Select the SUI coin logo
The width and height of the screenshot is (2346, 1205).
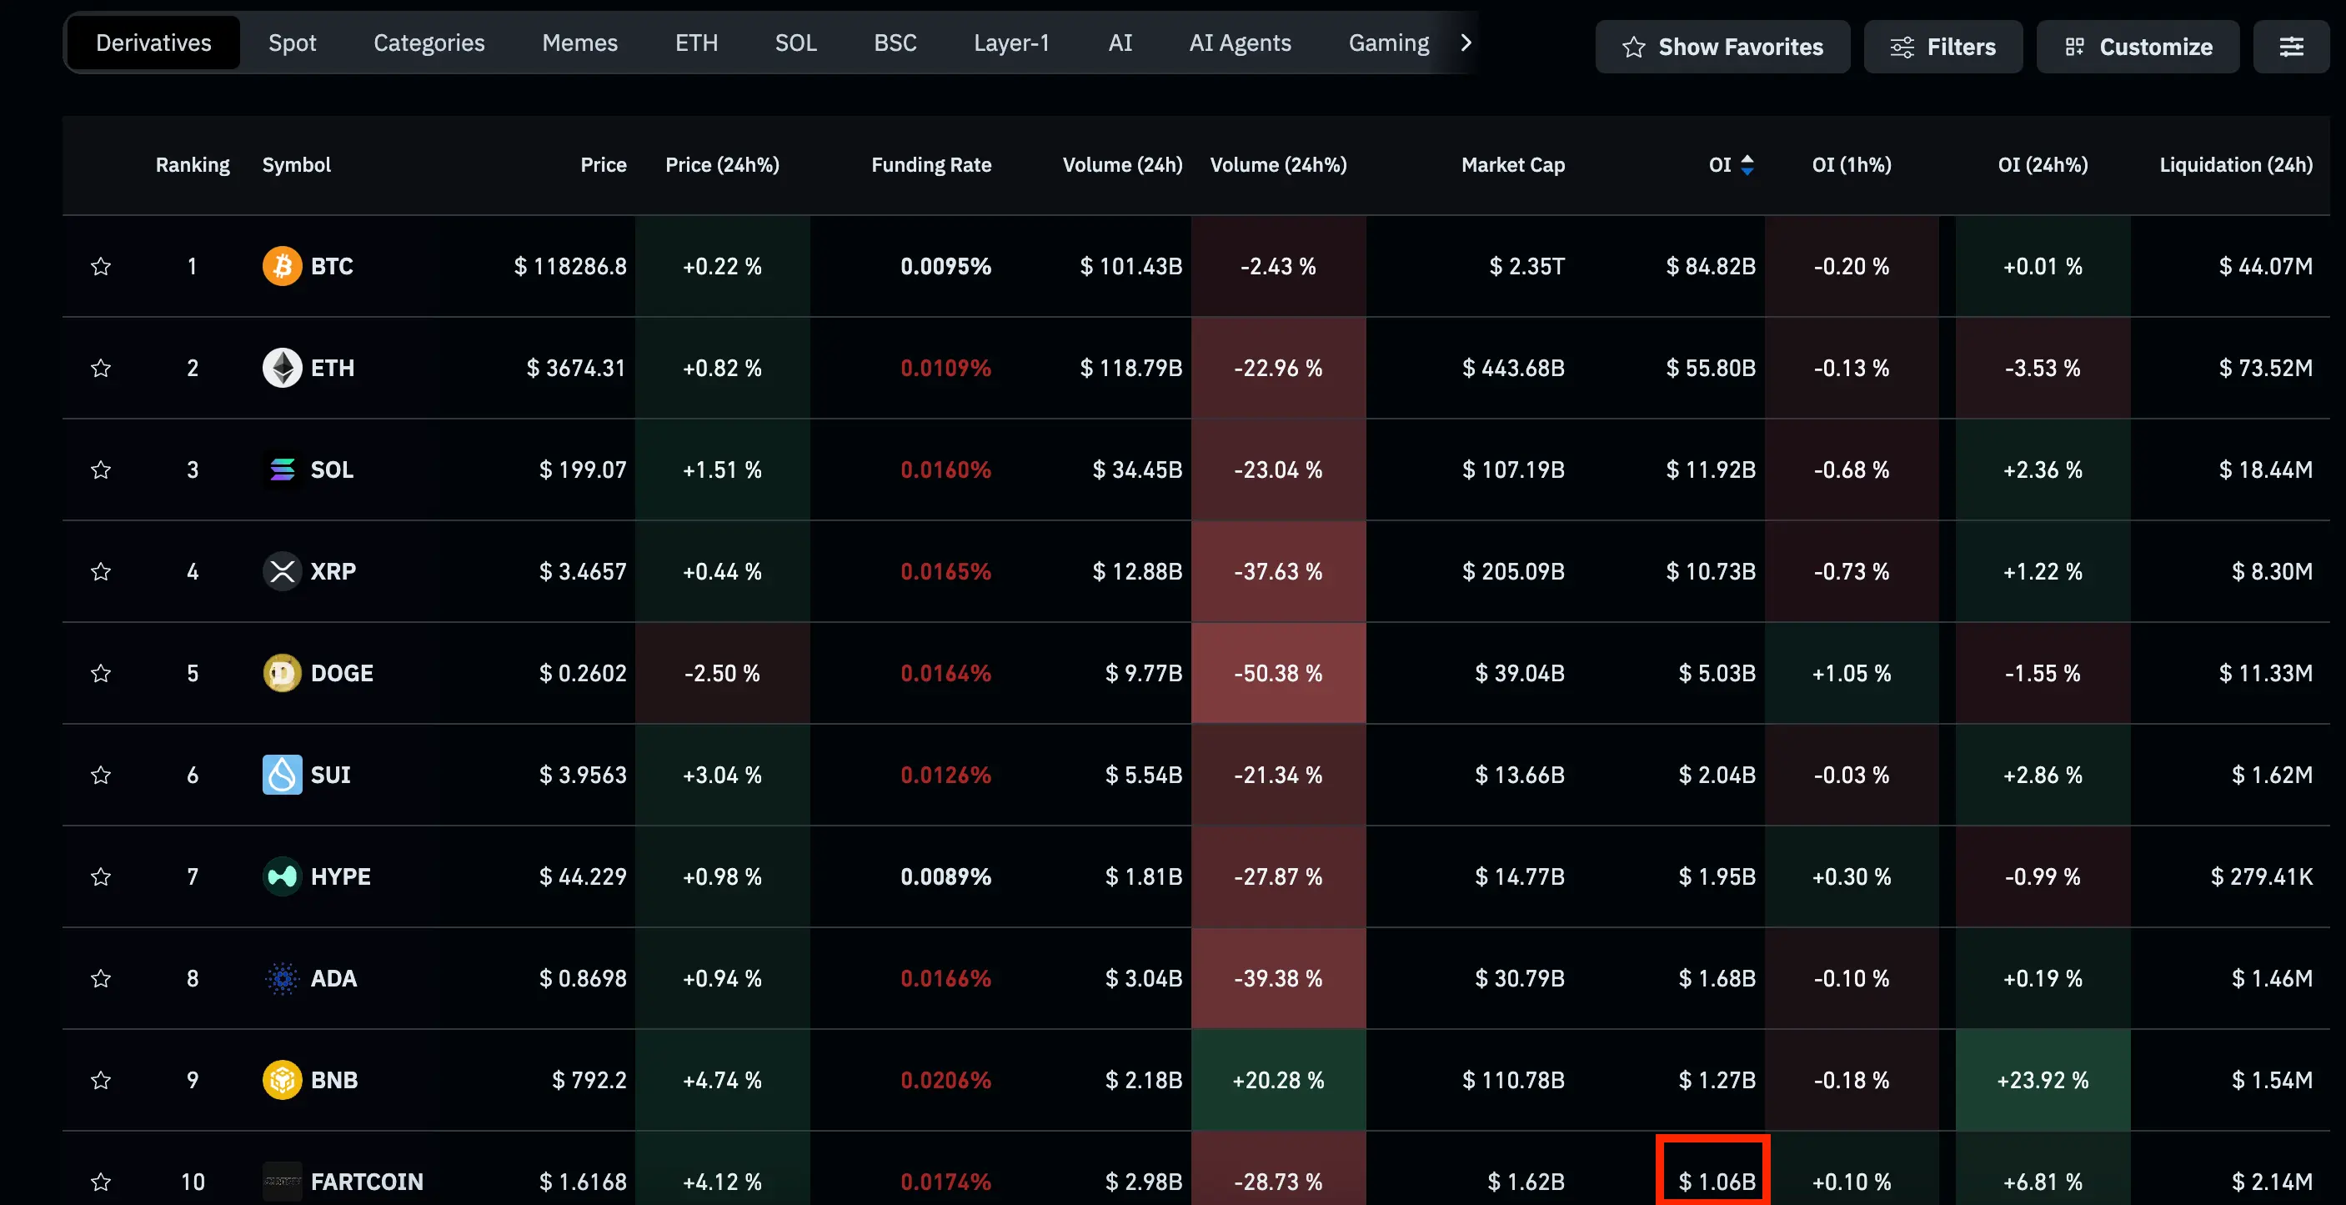pyautogui.click(x=283, y=775)
